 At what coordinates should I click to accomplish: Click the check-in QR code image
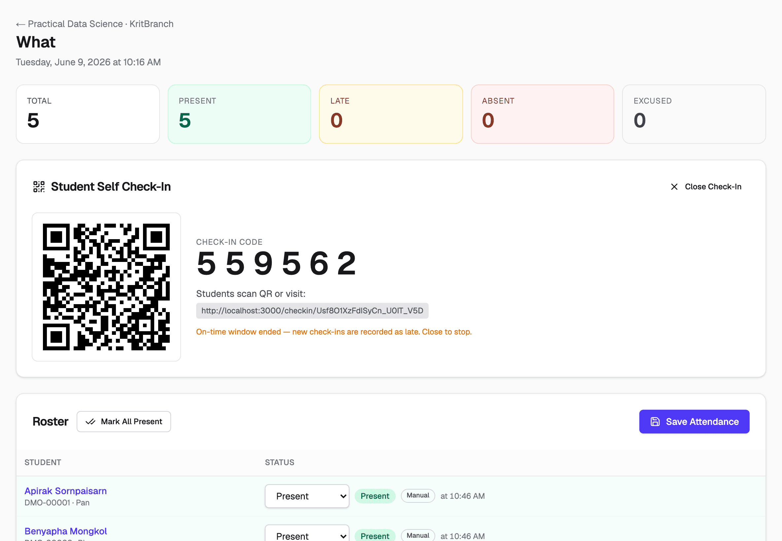point(106,287)
